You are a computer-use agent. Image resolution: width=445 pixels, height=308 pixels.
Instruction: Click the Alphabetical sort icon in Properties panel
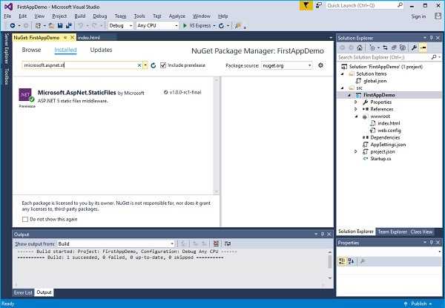coord(351,261)
